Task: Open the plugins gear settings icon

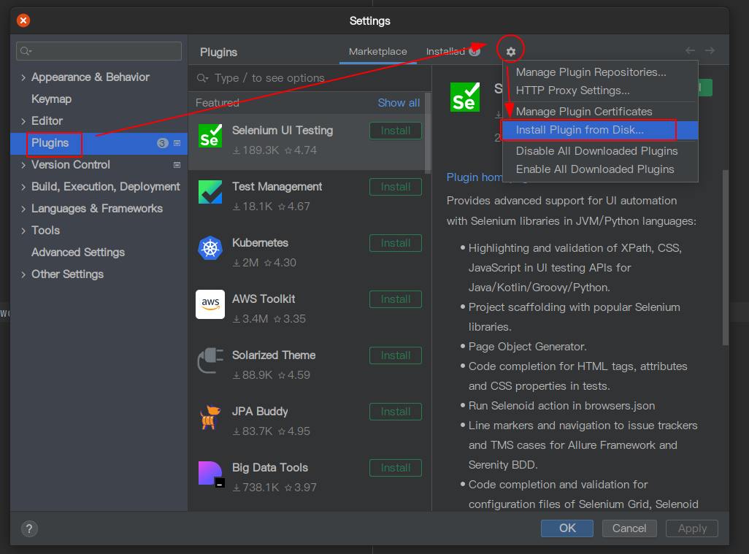Action: pyautogui.click(x=510, y=52)
